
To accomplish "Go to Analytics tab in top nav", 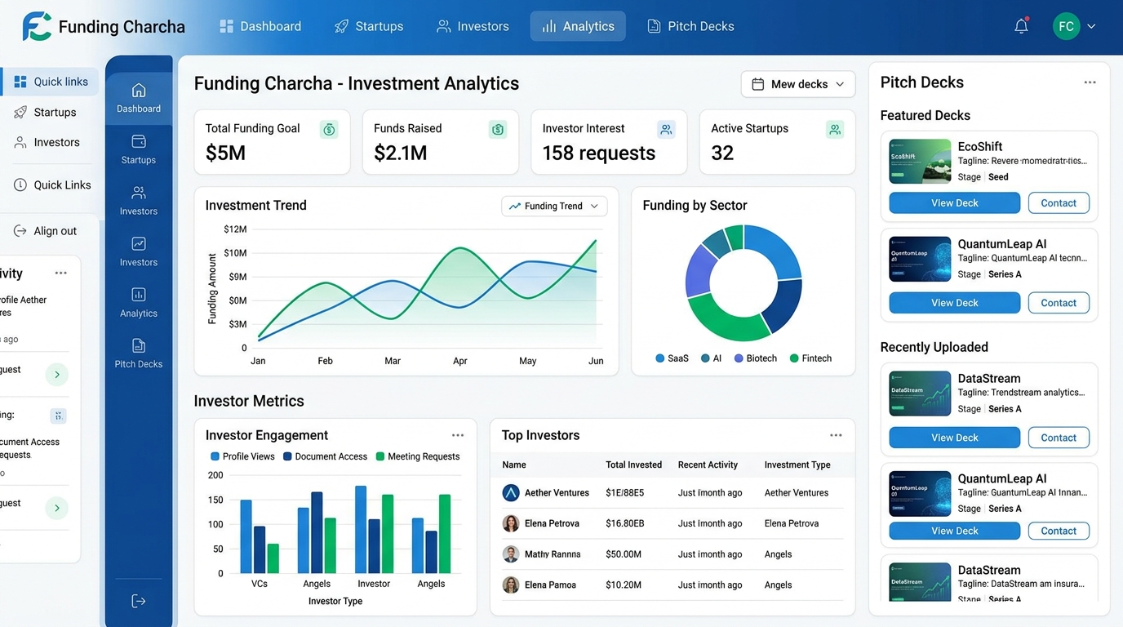I will click(578, 26).
